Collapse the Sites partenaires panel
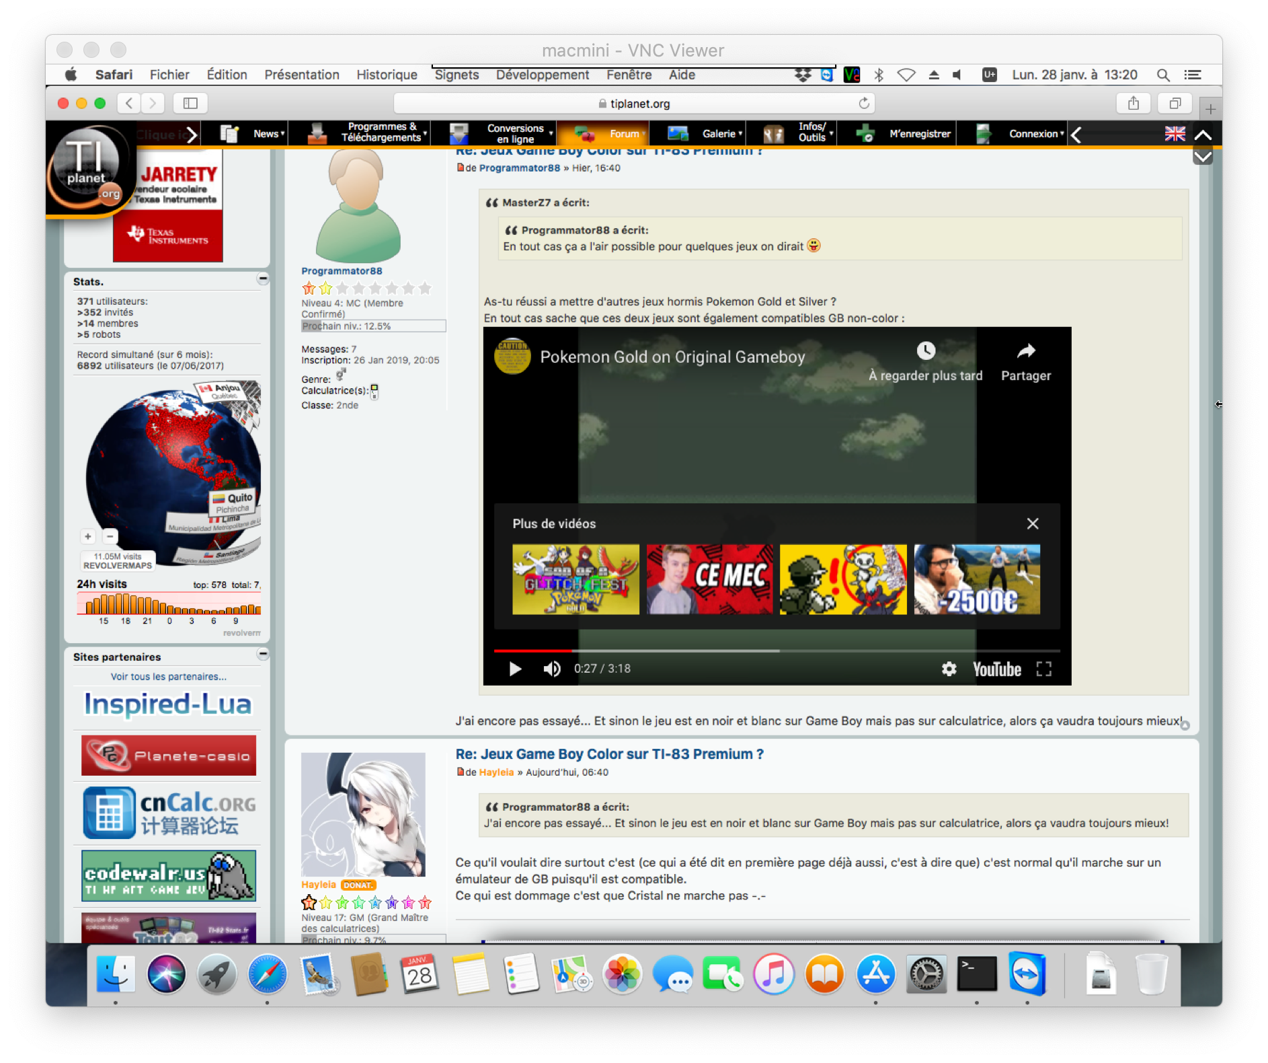The image size is (1268, 1063). coord(263,654)
